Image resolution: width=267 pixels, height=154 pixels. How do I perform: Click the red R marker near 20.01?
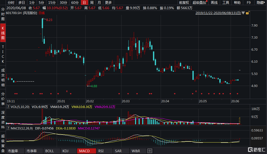(67, 91)
